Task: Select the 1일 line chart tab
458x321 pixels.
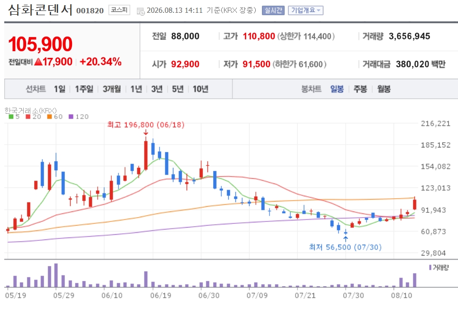Action: pyautogui.click(x=60, y=89)
